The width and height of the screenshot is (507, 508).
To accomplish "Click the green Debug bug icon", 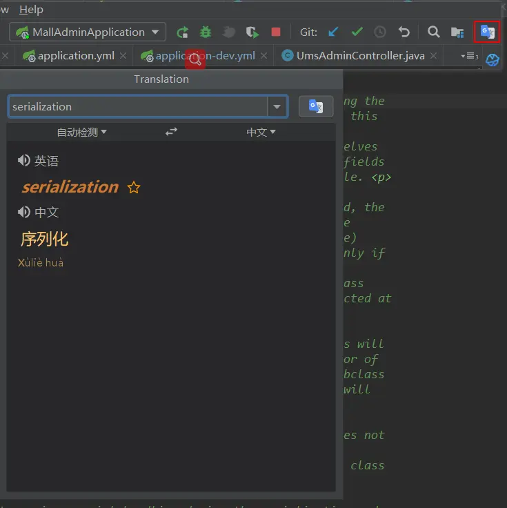I will coord(206,32).
